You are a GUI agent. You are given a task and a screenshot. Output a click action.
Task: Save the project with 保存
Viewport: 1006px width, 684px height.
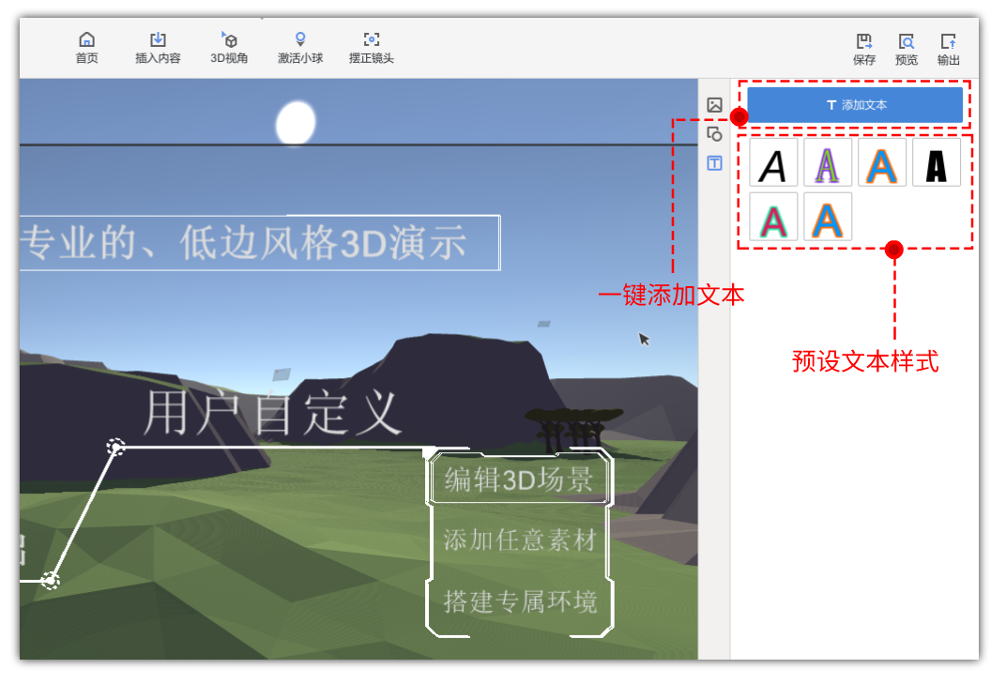(x=864, y=50)
